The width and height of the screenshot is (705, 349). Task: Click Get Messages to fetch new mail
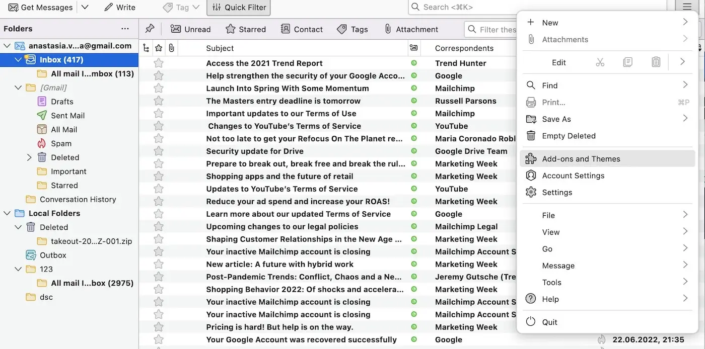click(40, 7)
